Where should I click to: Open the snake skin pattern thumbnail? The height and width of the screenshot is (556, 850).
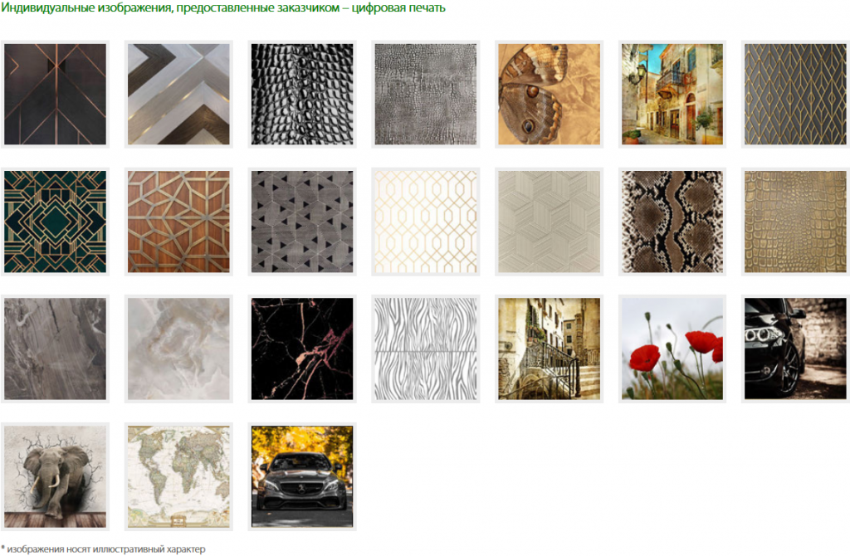pyautogui.click(x=672, y=222)
